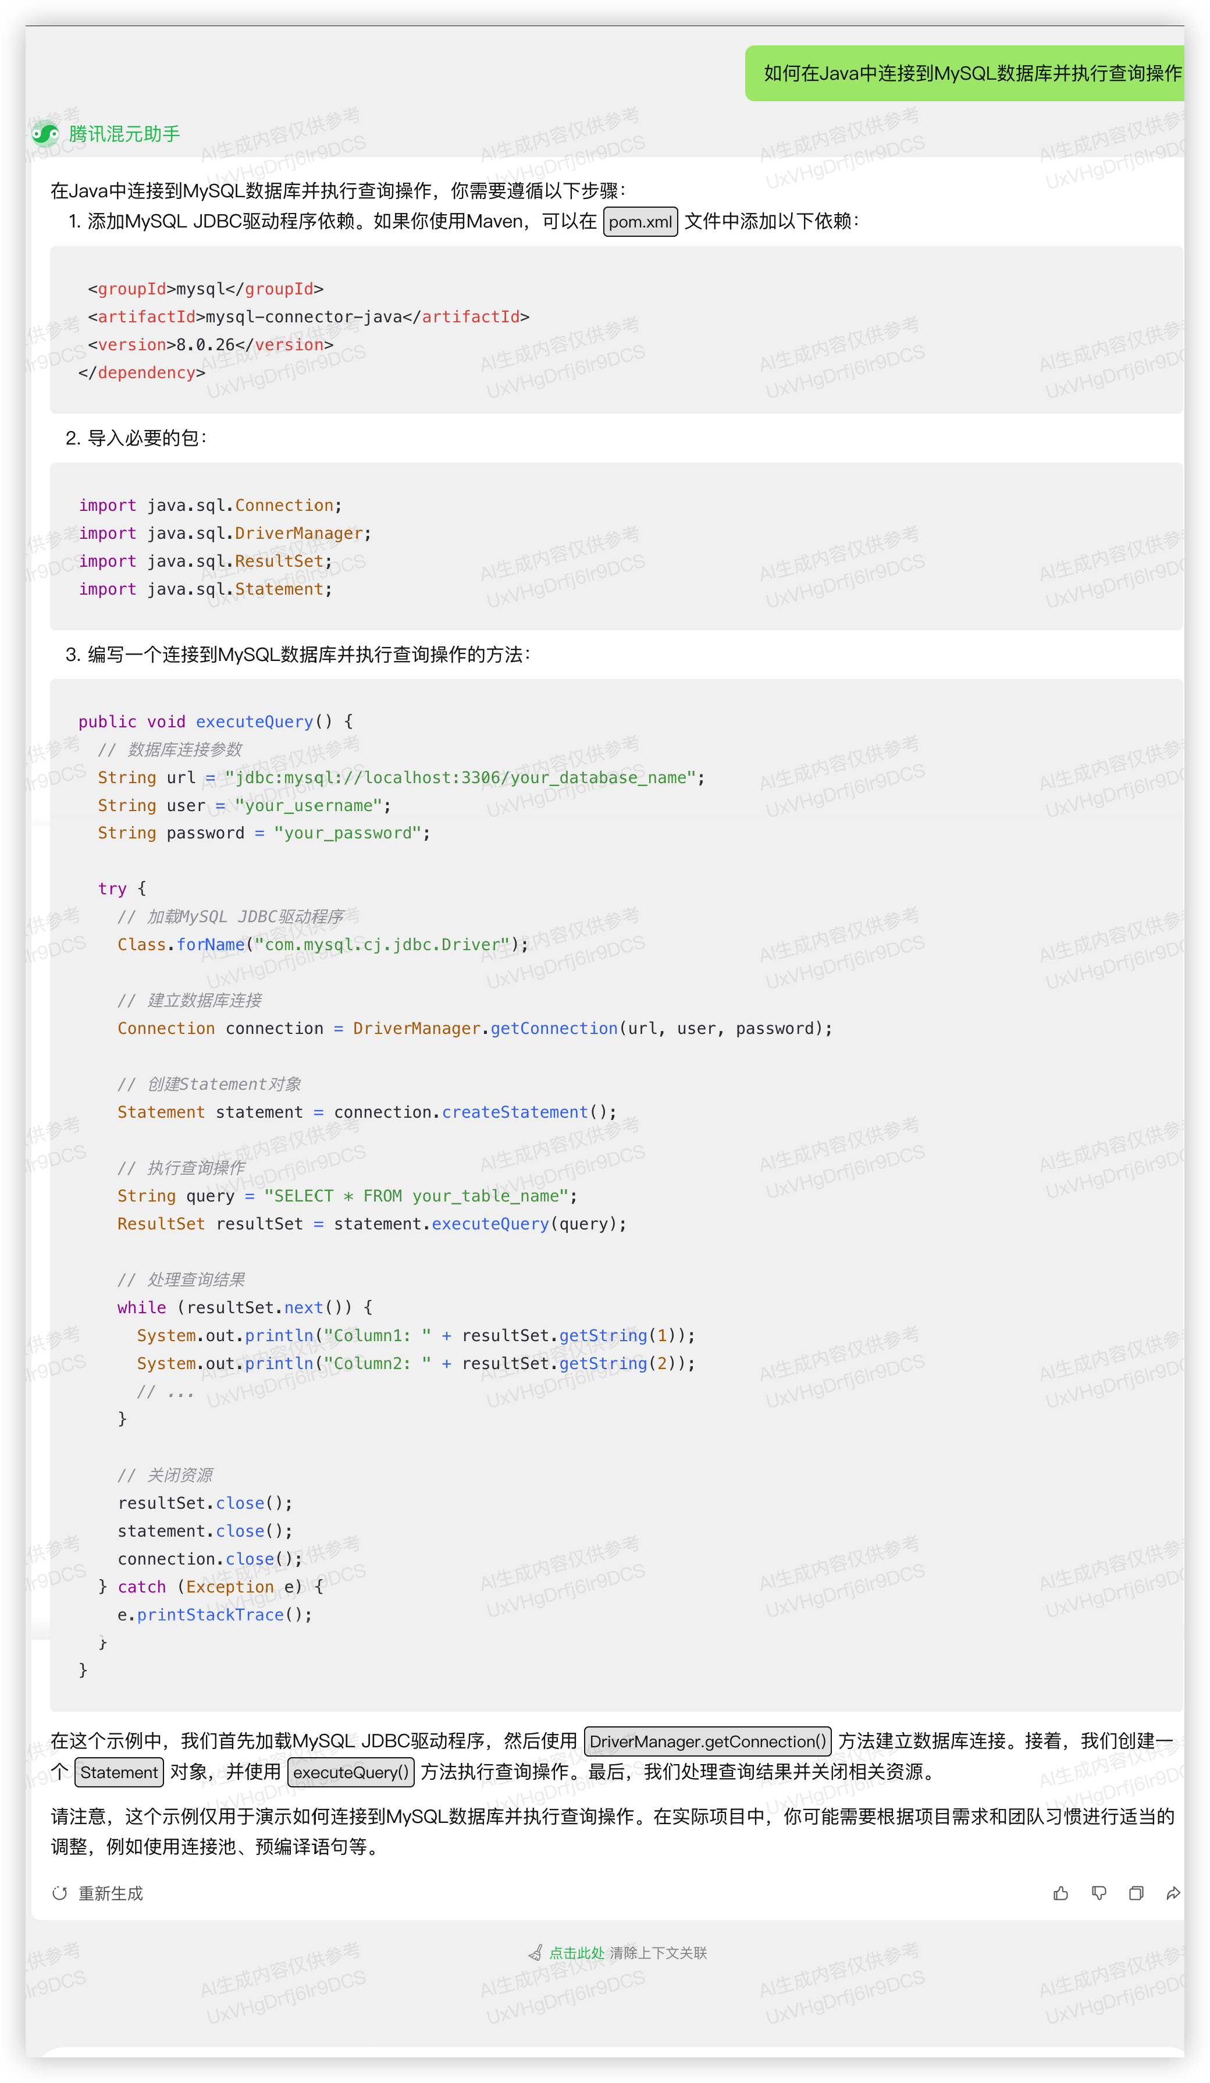Click the regenerate circular arrow icon
This screenshot has height=2083, width=1210.
pos(59,1893)
